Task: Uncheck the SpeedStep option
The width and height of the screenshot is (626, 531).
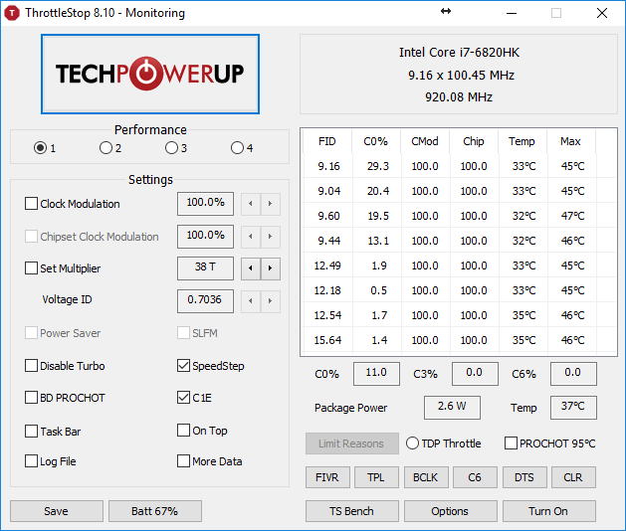Action: click(184, 366)
